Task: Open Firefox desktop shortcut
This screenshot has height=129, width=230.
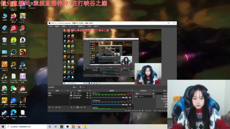Action: [x=14, y=18]
